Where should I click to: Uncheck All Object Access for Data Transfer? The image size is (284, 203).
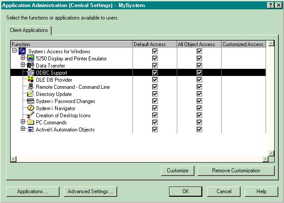[x=199, y=65]
